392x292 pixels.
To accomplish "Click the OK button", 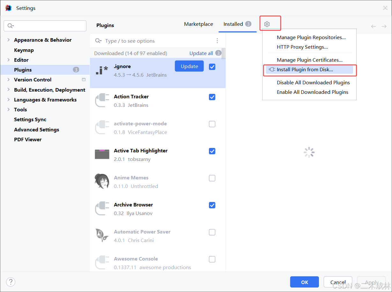I will click(x=305, y=282).
